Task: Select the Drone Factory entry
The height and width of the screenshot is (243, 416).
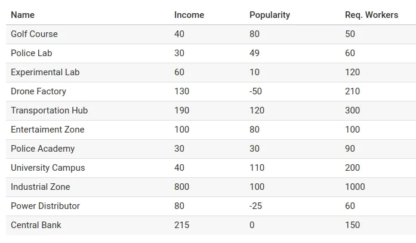Action: click(38, 91)
